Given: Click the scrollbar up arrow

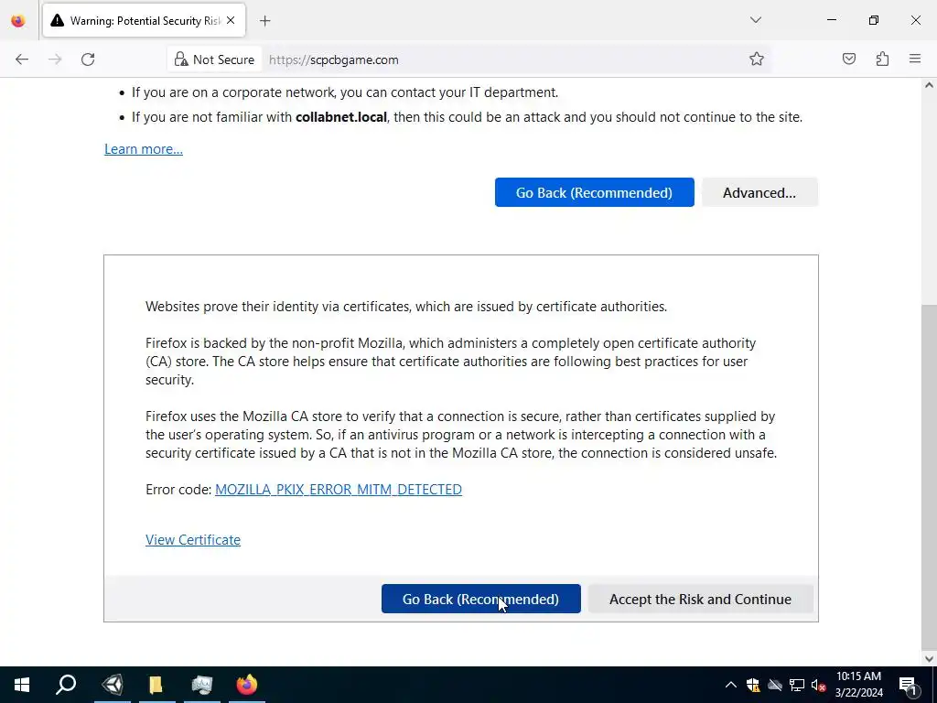Looking at the screenshot, I should (x=929, y=85).
